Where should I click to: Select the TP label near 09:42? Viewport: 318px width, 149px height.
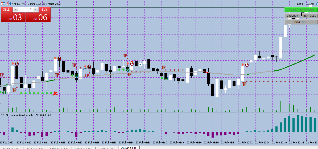163,67
